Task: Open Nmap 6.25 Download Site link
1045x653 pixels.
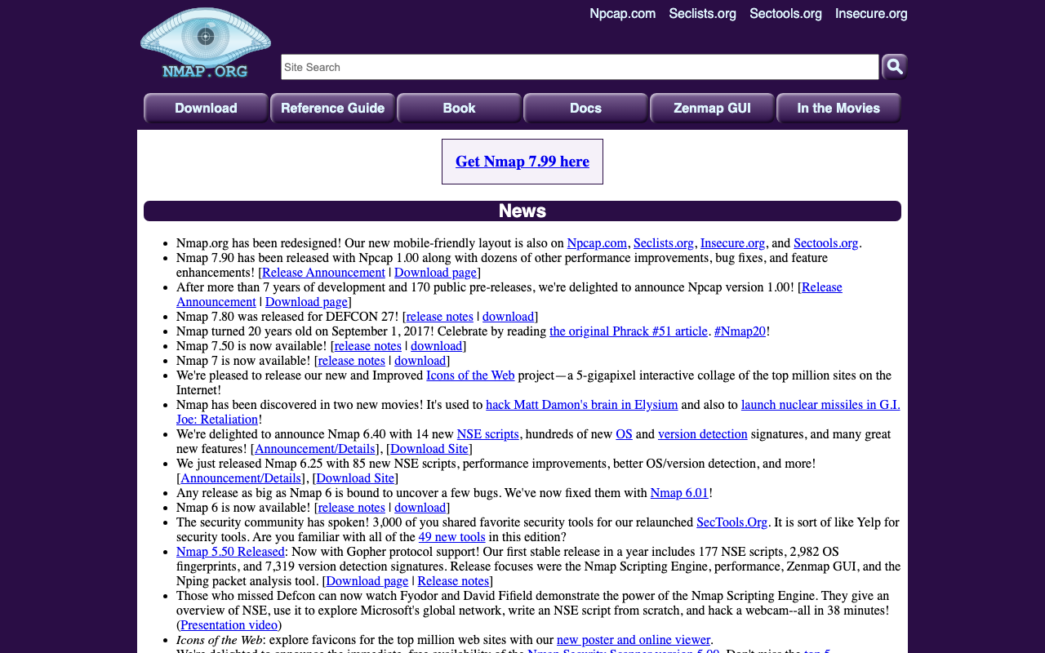Action: (x=355, y=478)
